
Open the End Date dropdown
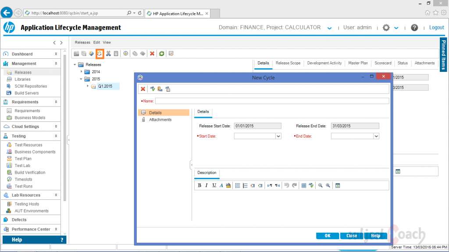click(376, 136)
